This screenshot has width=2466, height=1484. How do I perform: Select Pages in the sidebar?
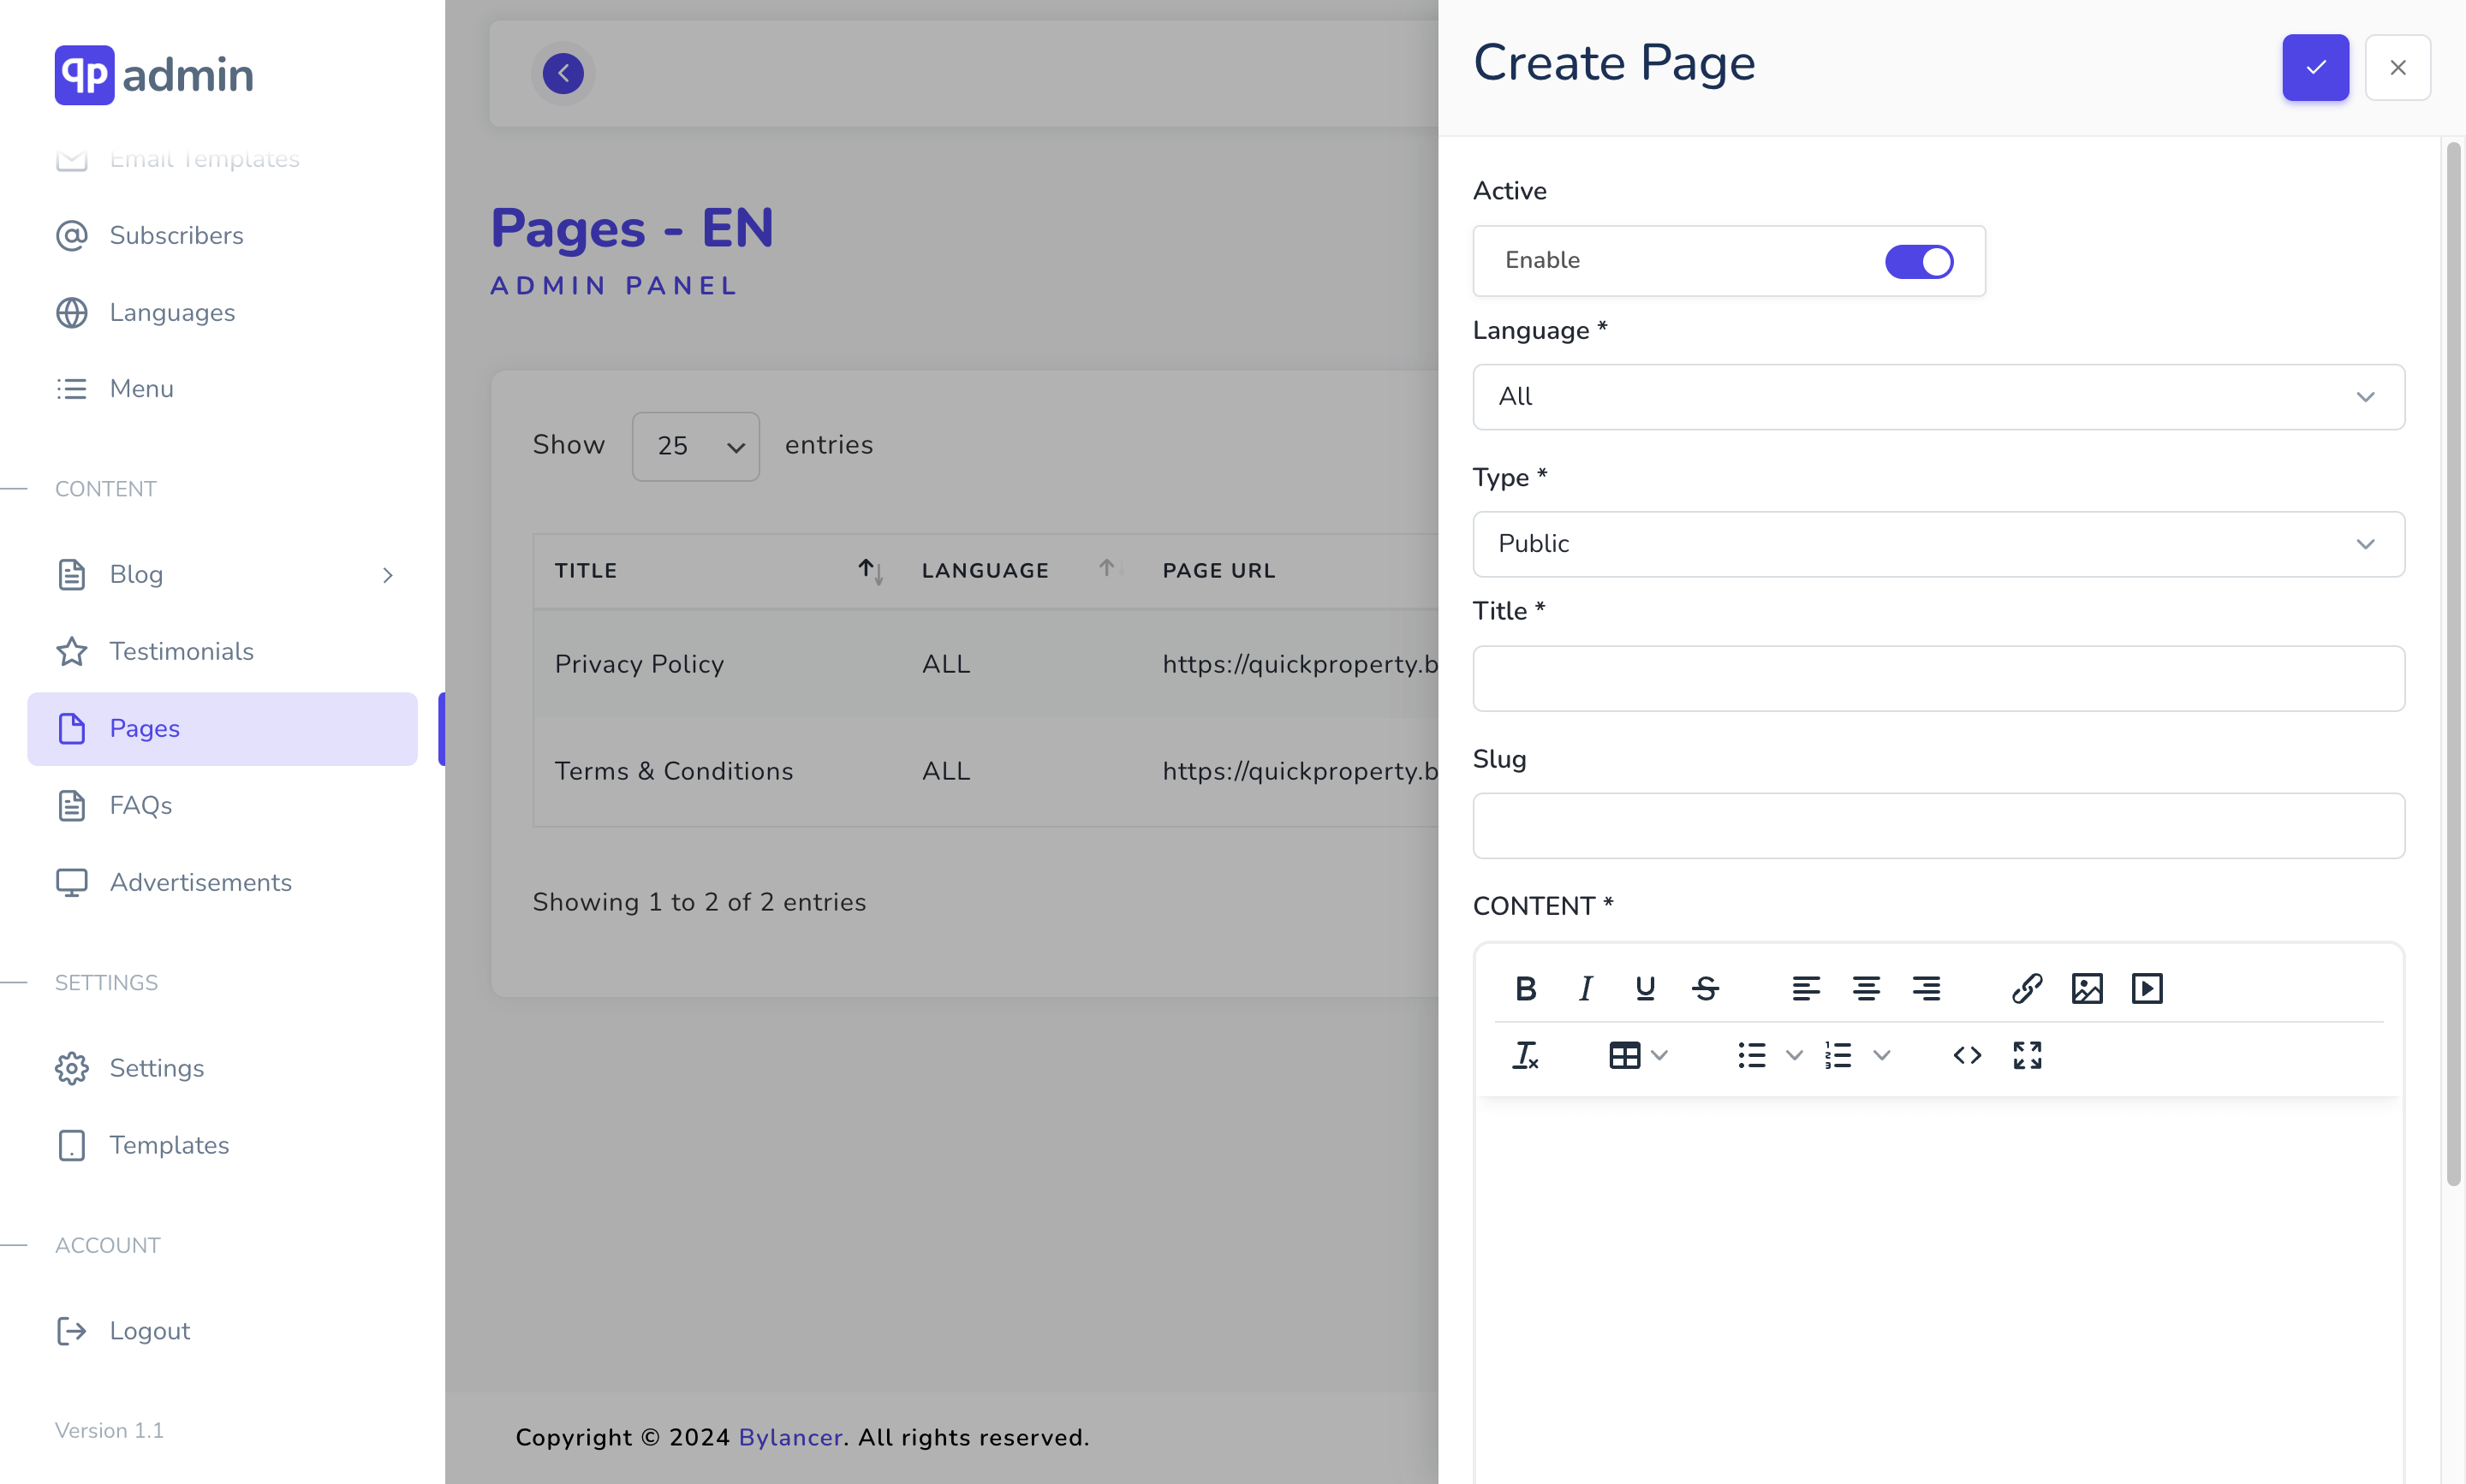click(x=222, y=728)
